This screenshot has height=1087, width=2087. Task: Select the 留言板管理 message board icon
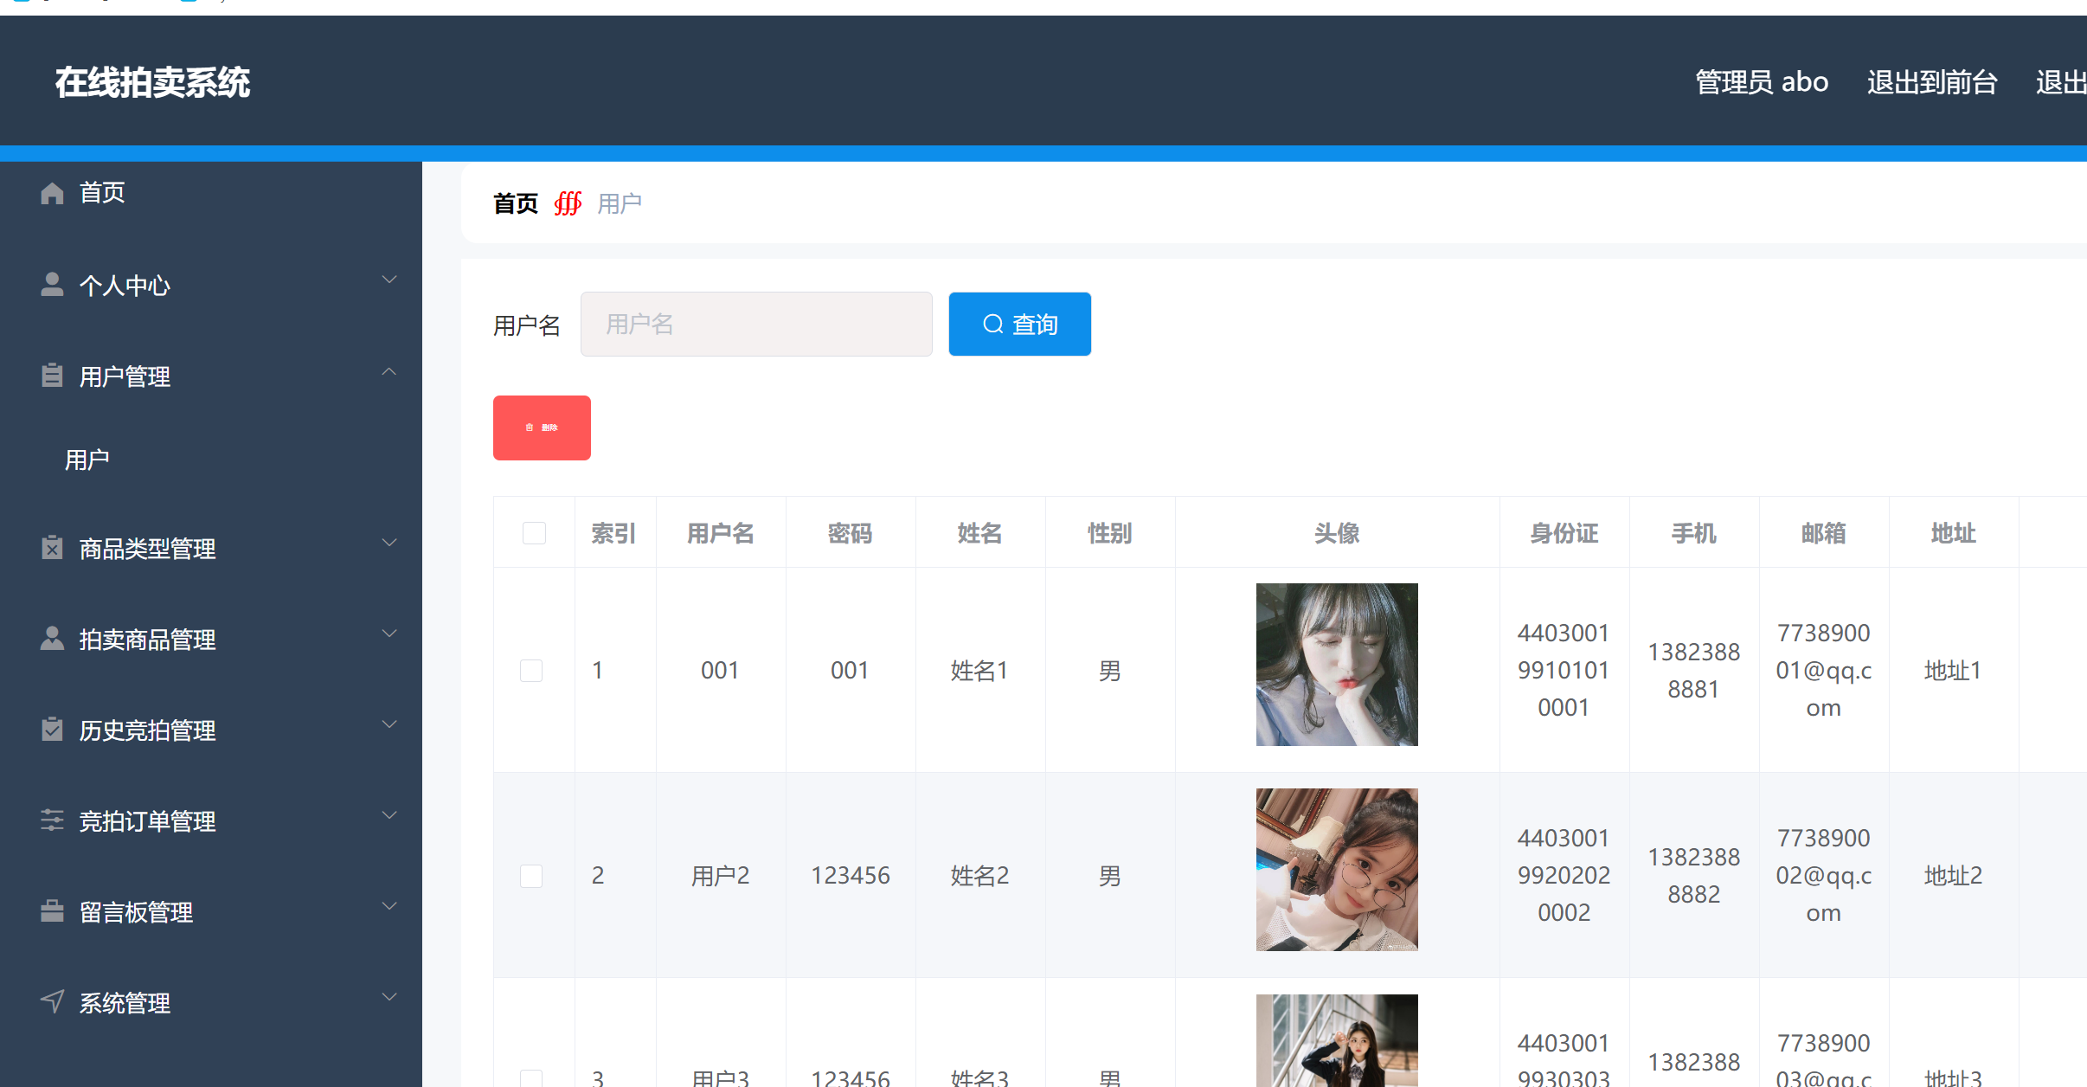coord(51,911)
